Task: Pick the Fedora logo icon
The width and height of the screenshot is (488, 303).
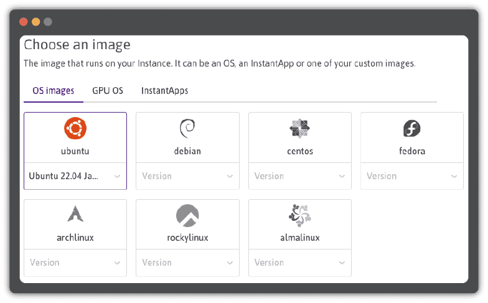Action: pyautogui.click(x=412, y=129)
